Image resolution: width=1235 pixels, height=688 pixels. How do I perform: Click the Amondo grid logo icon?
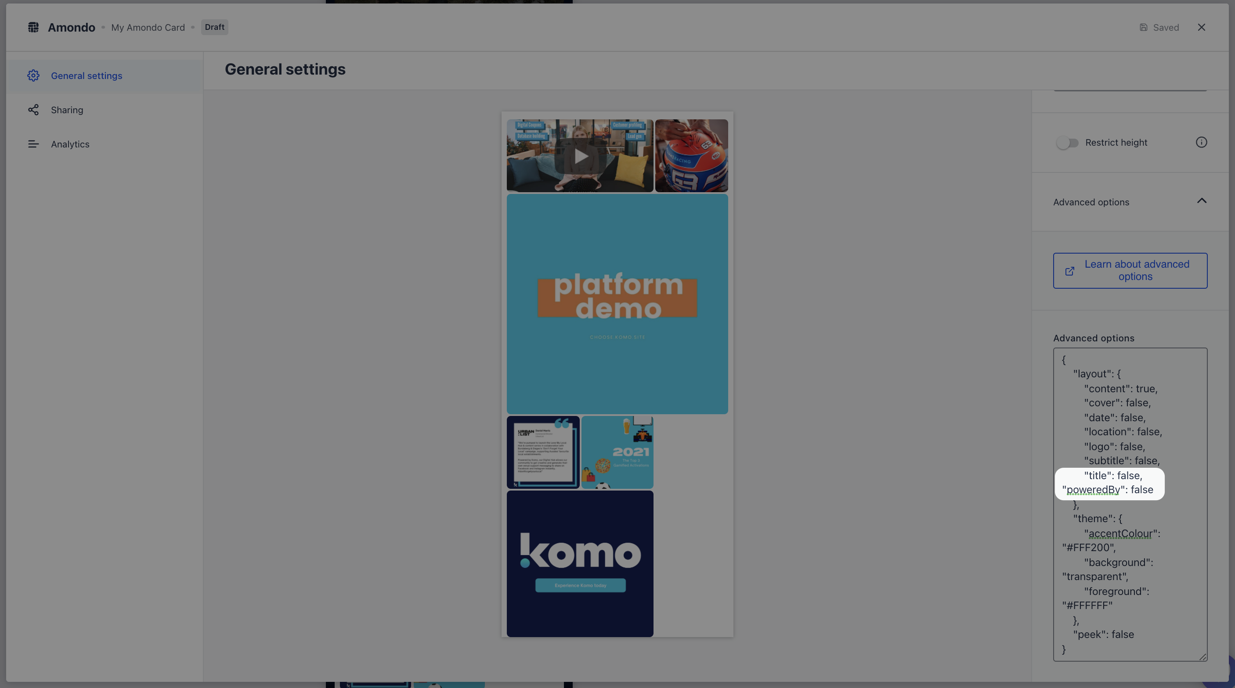pos(33,27)
